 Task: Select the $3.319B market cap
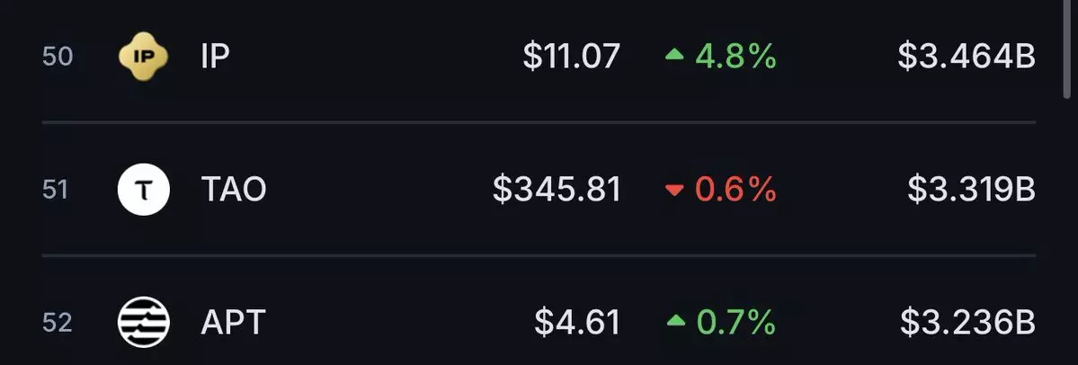pyautogui.click(x=971, y=189)
